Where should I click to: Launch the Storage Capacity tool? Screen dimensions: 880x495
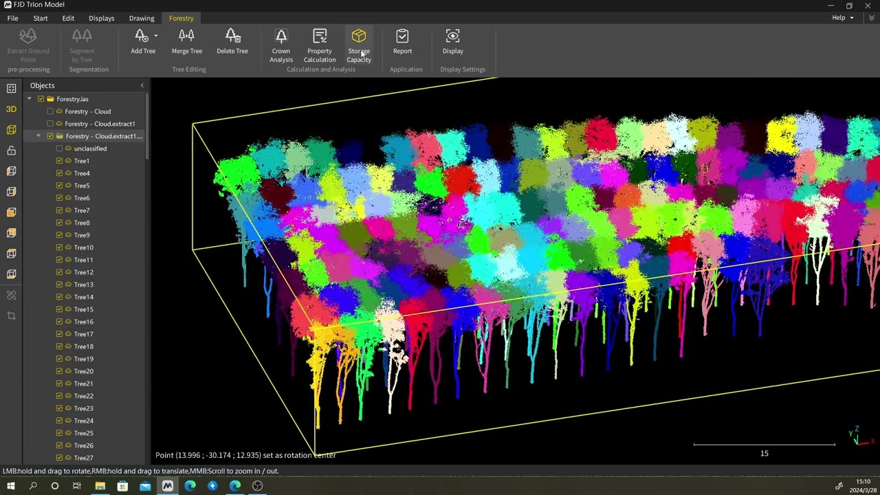click(359, 45)
